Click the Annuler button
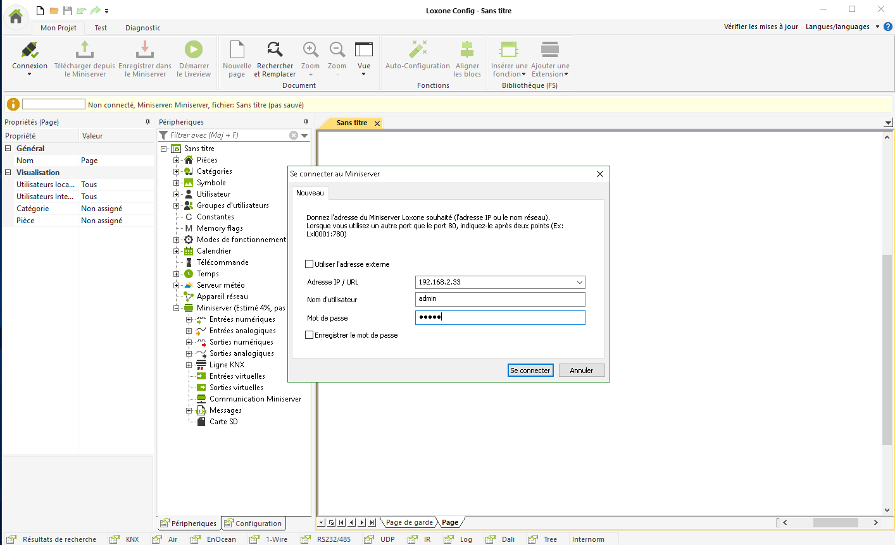Screen dimensions: 895x545 pos(582,370)
